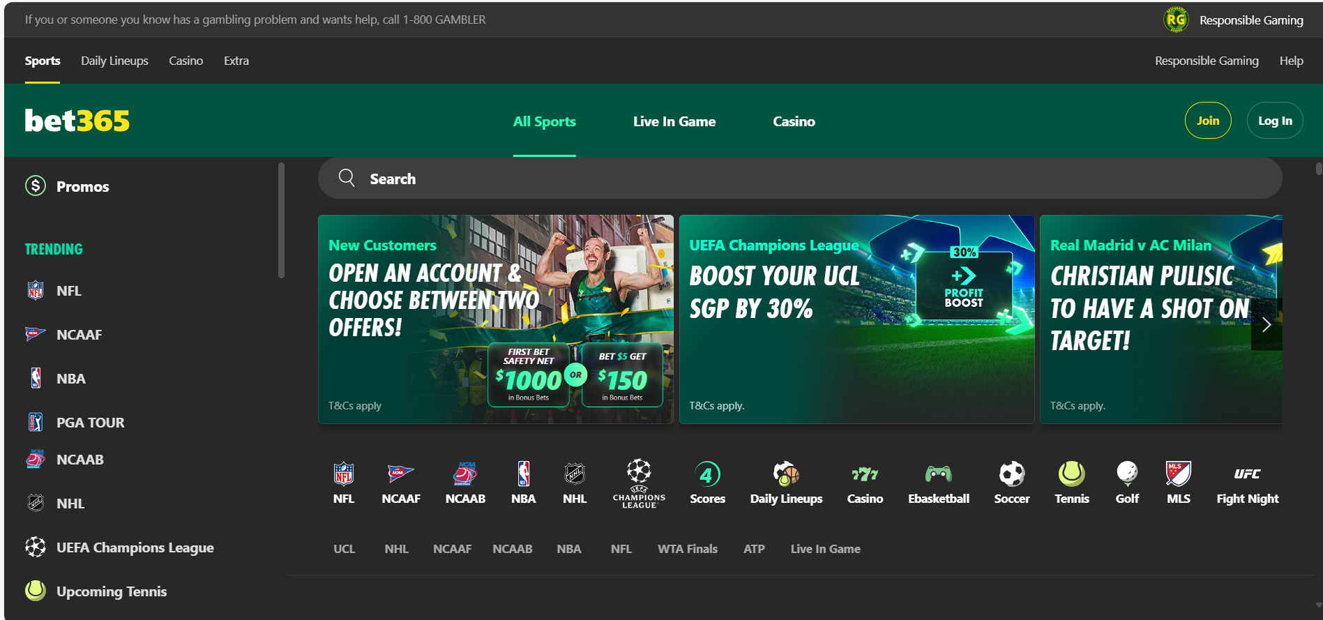Open Ebasketball gamepad icon
Image resolution: width=1323 pixels, height=620 pixels.
click(x=938, y=475)
